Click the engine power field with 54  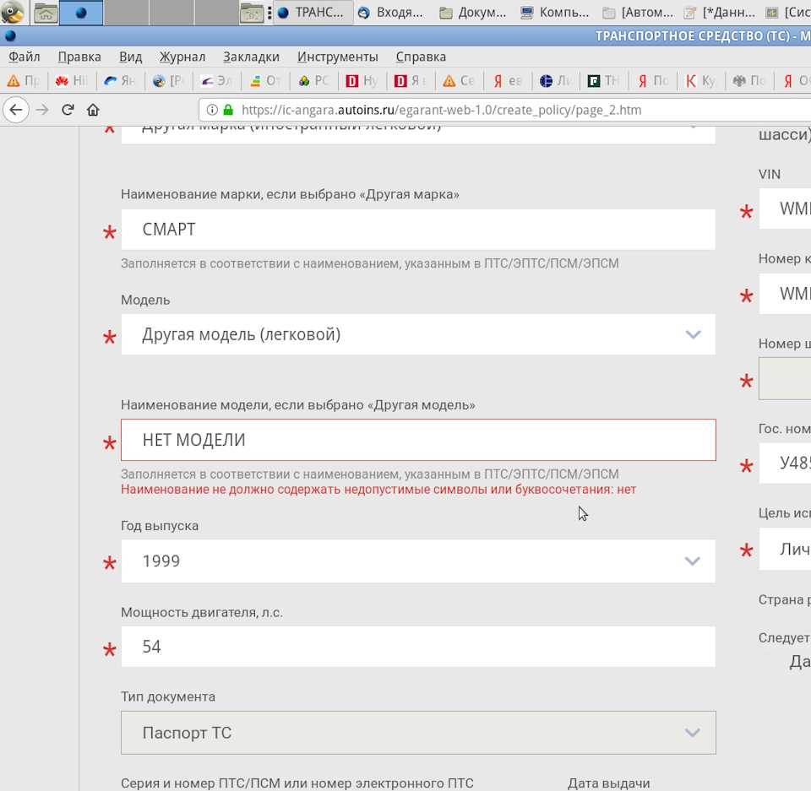click(418, 647)
